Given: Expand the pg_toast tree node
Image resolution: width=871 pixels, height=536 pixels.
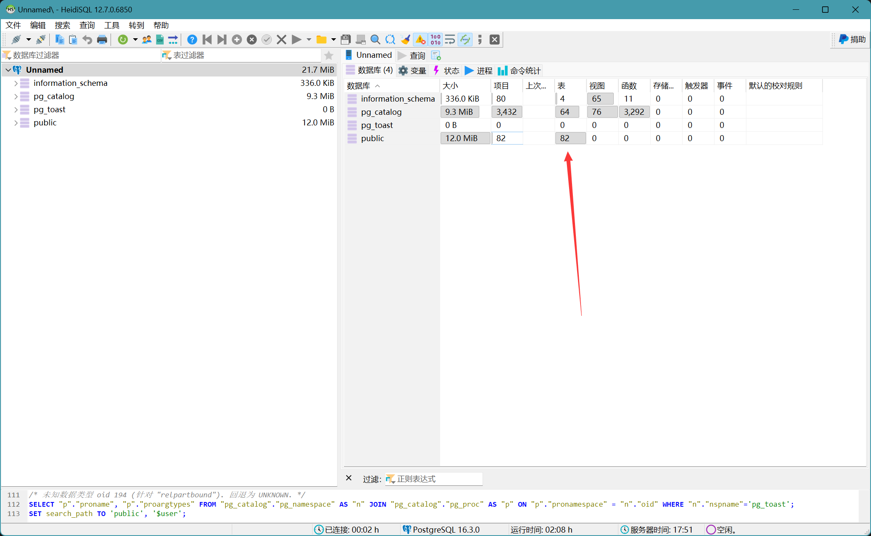Looking at the screenshot, I should 16,110.
